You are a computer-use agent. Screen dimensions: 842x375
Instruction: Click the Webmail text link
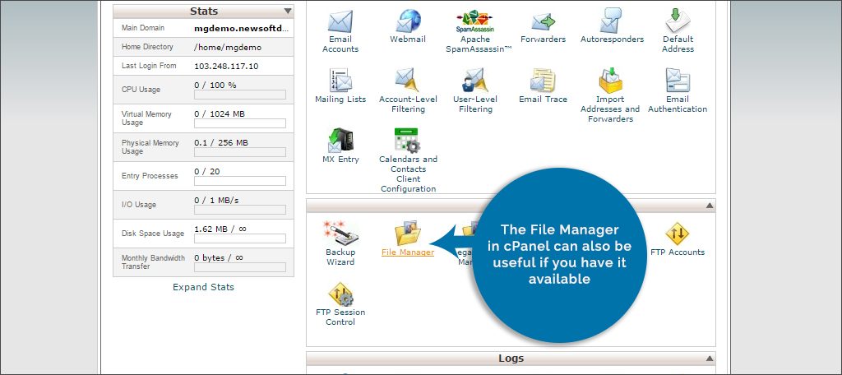point(408,39)
